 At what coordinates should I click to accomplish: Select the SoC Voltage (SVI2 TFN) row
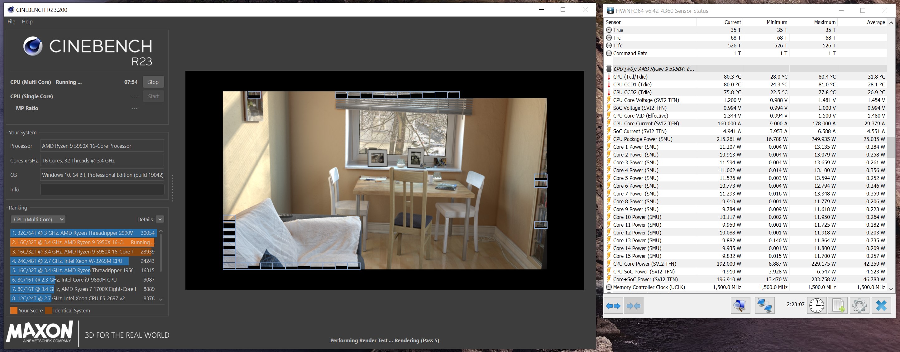[745, 108]
